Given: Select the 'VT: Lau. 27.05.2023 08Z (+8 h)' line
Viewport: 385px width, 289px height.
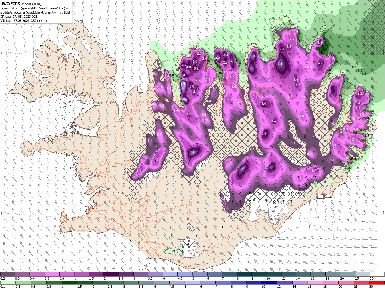Looking at the screenshot, I should (23, 21).
